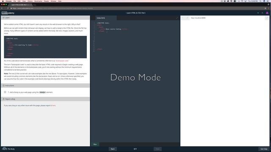Click the example code block in Learn panel
The image size is (271, 152).
coord(45,47)
